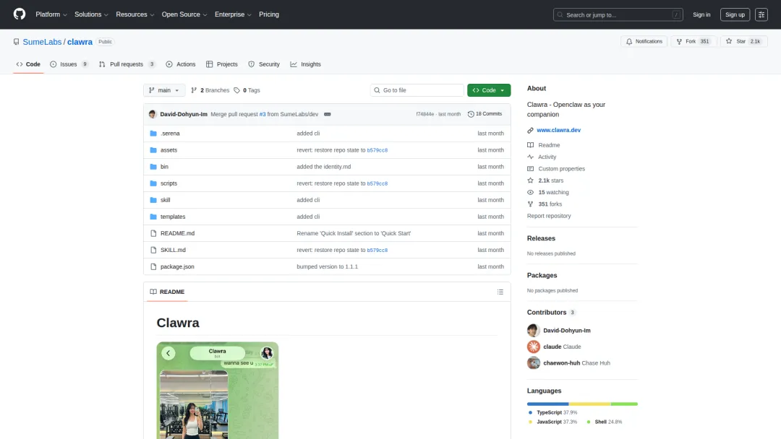The image size is (781, 439).
Task: Open the bin folder
Action: click(x=164, y=167)
